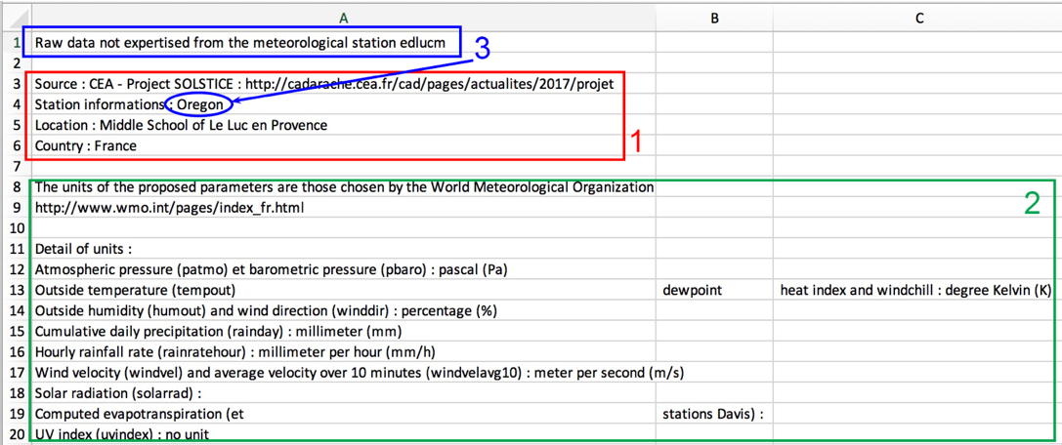Screen dimensions: 1062x445
Task: Click the 'stations Davis) :' cell
Action: point(712,413)
